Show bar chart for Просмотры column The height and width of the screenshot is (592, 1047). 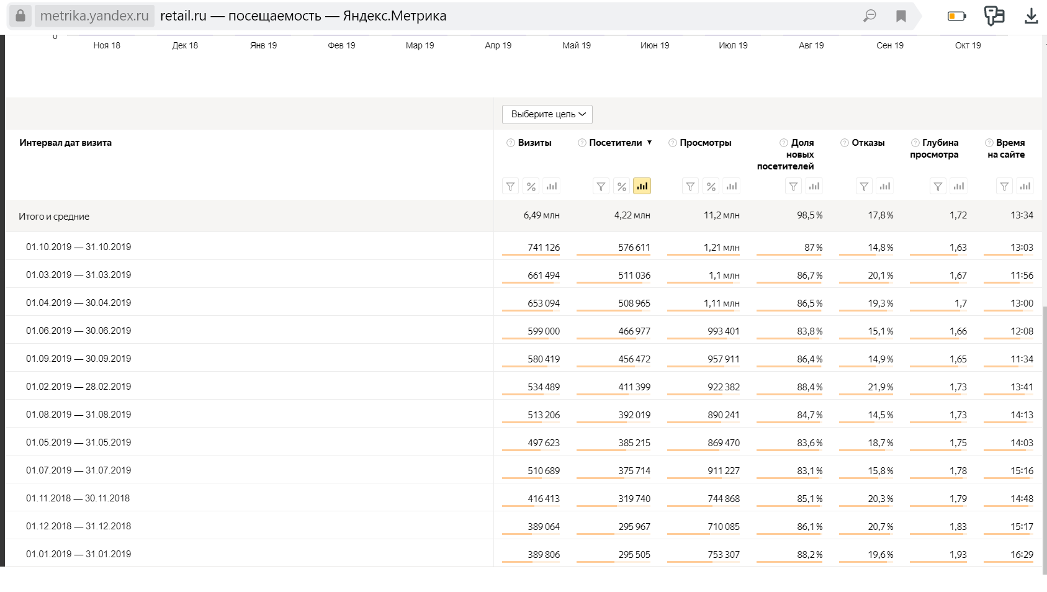point(732,186)
